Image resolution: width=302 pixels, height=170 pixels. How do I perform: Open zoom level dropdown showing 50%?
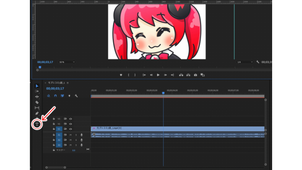click(67, 62)
